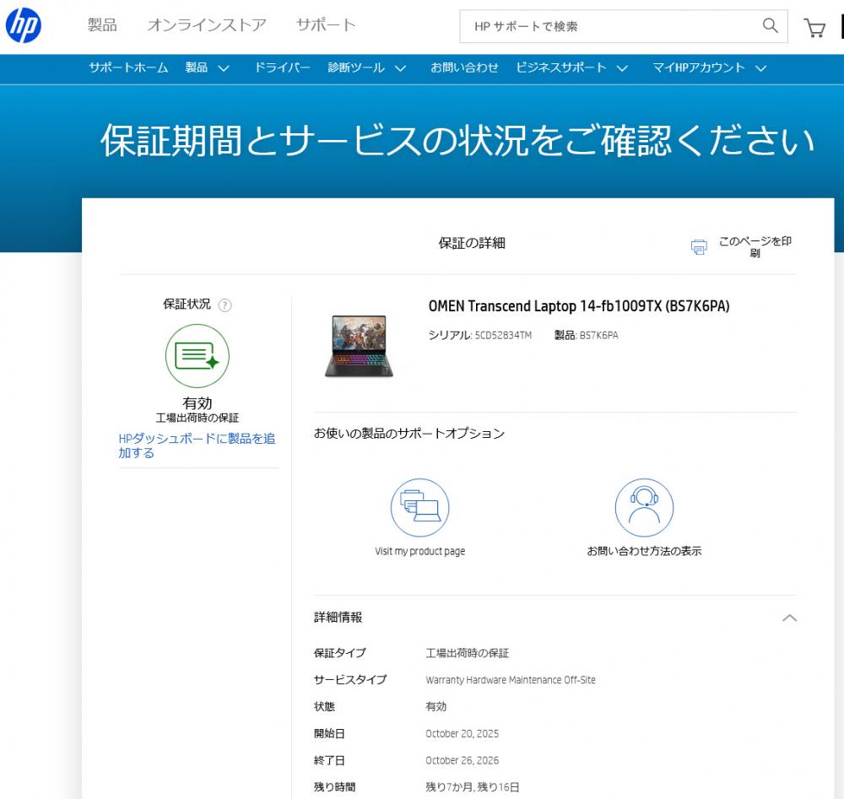844x799 pixels.
Task: Open the オンラインストア top menu
Action: pyautogui.click(x=207, y=25)
